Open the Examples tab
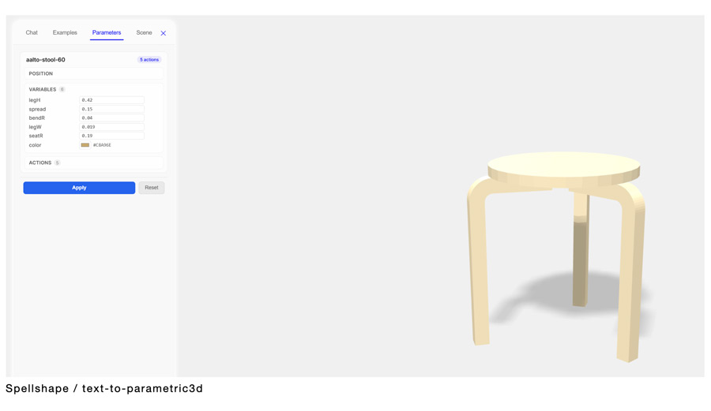Image resolution: width=711 pixels, height=411 pixels. point(65,32)
